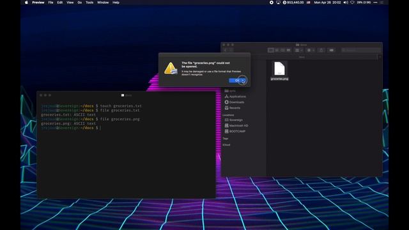Open the File menu
The image size is (409, 230).
[x=50, y=3]
